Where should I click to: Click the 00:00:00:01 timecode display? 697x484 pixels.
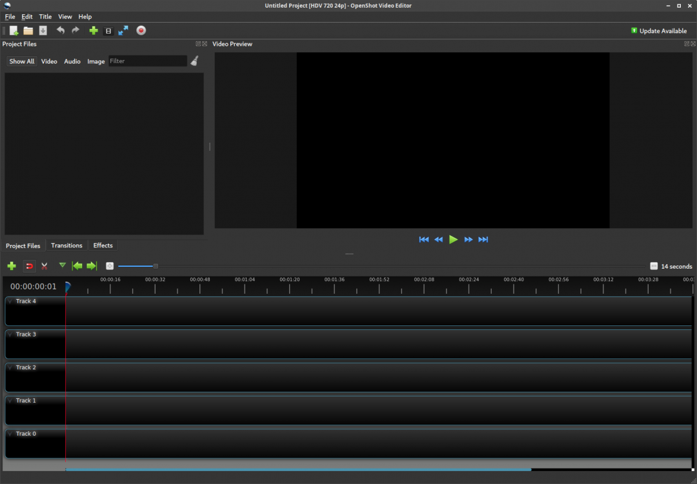pos(34,286)
